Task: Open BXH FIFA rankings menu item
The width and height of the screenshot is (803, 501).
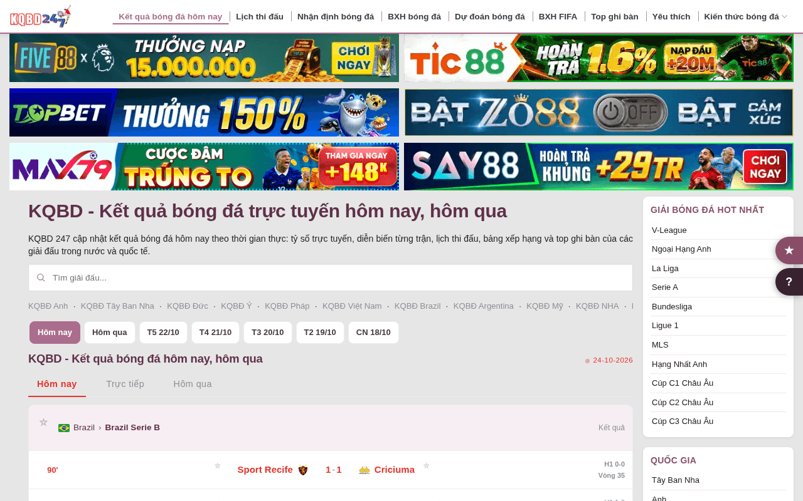Action: tap(558, 16)
